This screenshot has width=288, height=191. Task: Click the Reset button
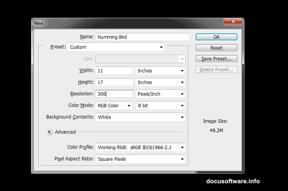coord(216,48)
